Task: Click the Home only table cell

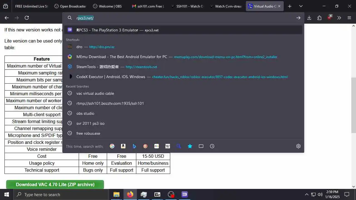Action: pyautogui.click(x=93, y=163)
